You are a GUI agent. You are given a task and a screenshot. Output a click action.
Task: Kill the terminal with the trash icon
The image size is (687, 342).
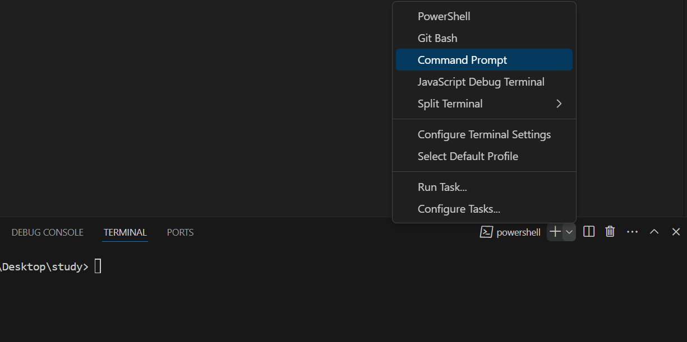pyautogui.click(x=610, y=232)
